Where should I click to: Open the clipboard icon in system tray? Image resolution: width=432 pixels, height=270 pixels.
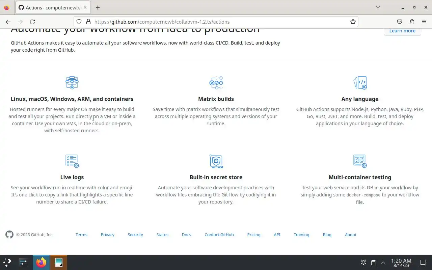tap(373, 263)
